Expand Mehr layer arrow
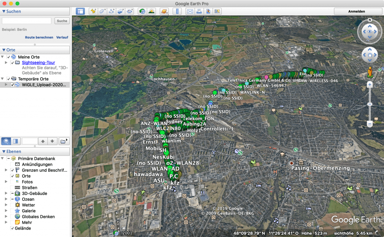 pyautogui.click(x=6, y=222)
